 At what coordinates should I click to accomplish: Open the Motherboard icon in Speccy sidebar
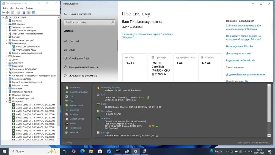(x=67, y=105)
